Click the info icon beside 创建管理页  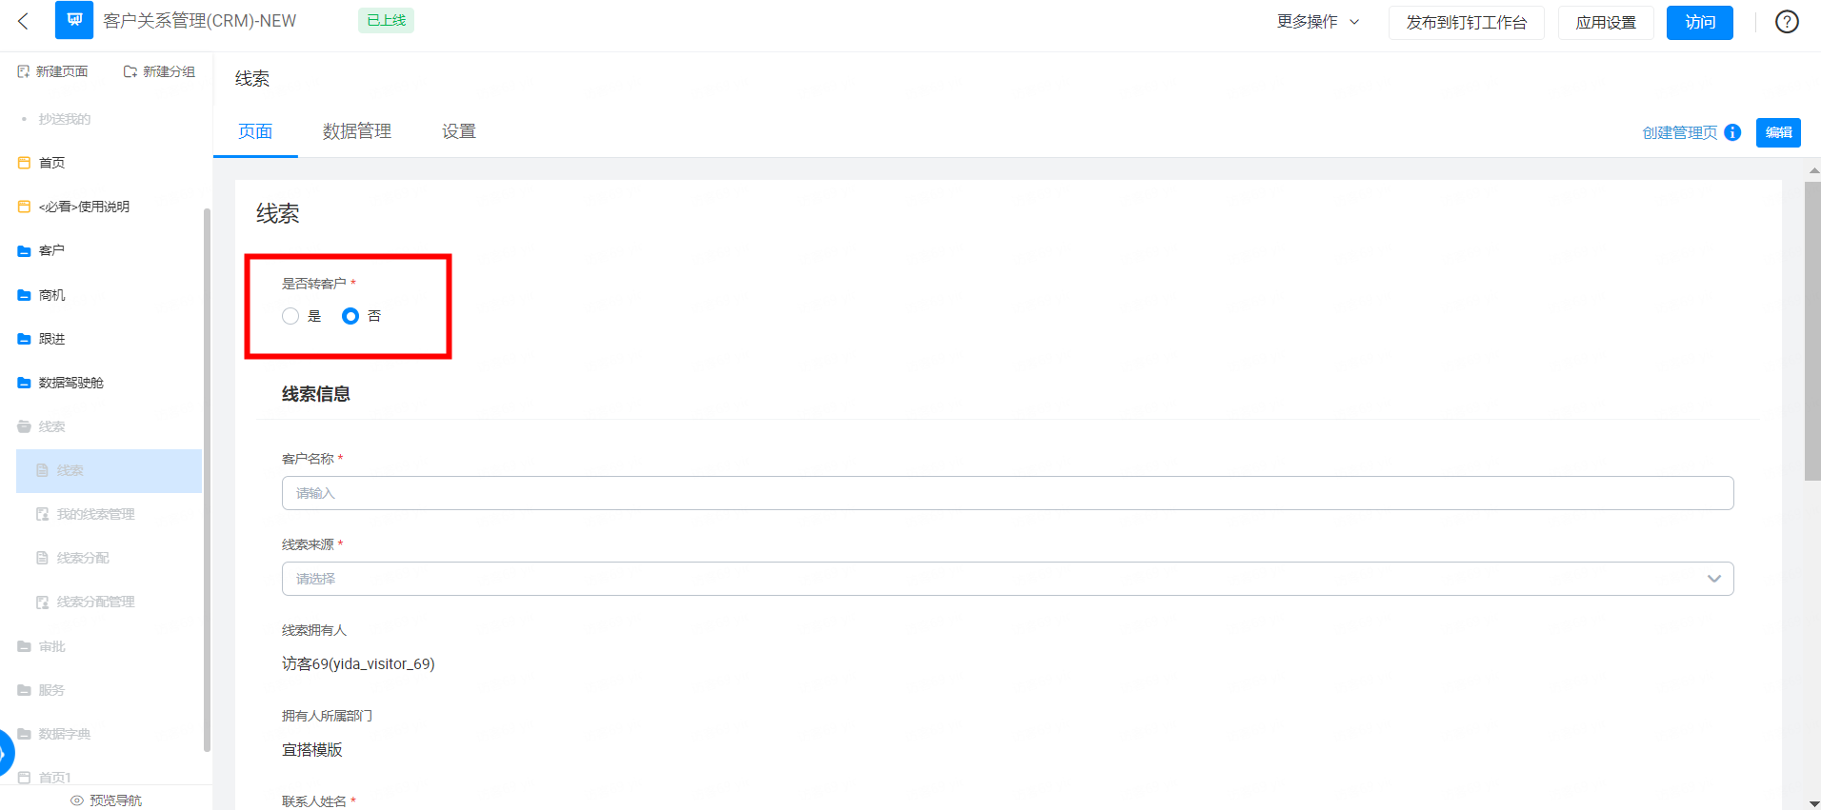tap(1732, 132)
